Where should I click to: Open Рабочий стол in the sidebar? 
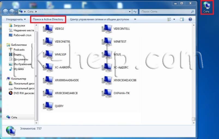pos(22,35)
